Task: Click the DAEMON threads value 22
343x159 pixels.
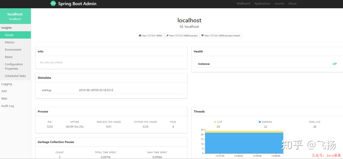Action: point(265,126)
